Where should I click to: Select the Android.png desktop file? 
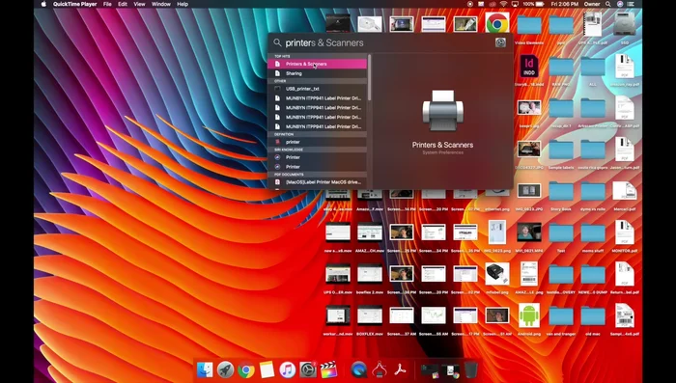529,315
